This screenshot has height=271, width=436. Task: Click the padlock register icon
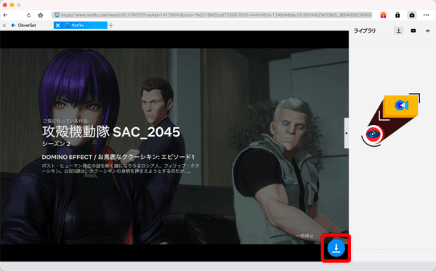click(x=397, y=15)
